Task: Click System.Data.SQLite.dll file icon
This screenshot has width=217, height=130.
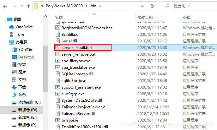Action: (x=58, y=100)
